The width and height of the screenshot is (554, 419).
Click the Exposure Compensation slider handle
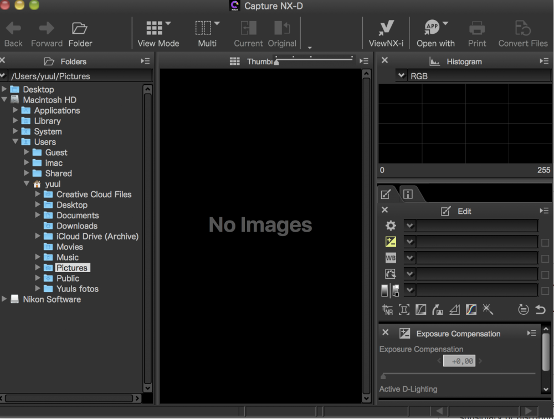tap(383, 376)
